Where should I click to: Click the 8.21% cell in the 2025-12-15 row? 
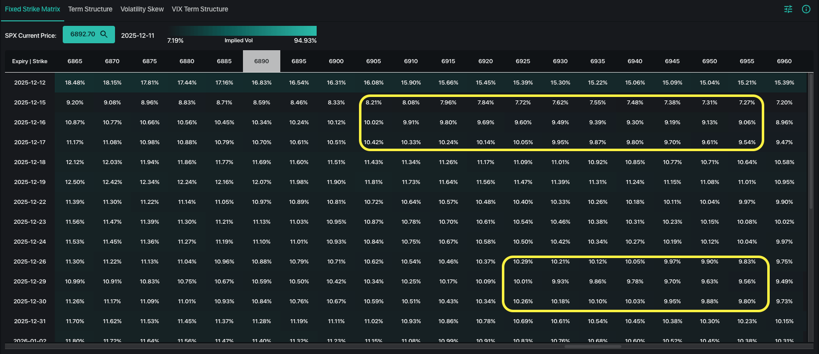(x=373, y=102)
